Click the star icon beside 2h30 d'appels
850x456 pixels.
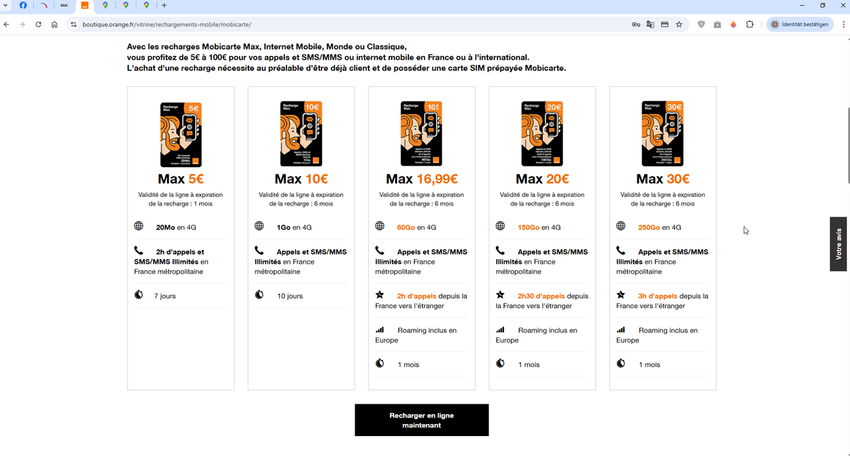[501, 294]
